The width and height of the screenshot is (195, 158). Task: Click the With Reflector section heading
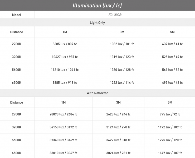pyautogui.click(x=97, y=93)
